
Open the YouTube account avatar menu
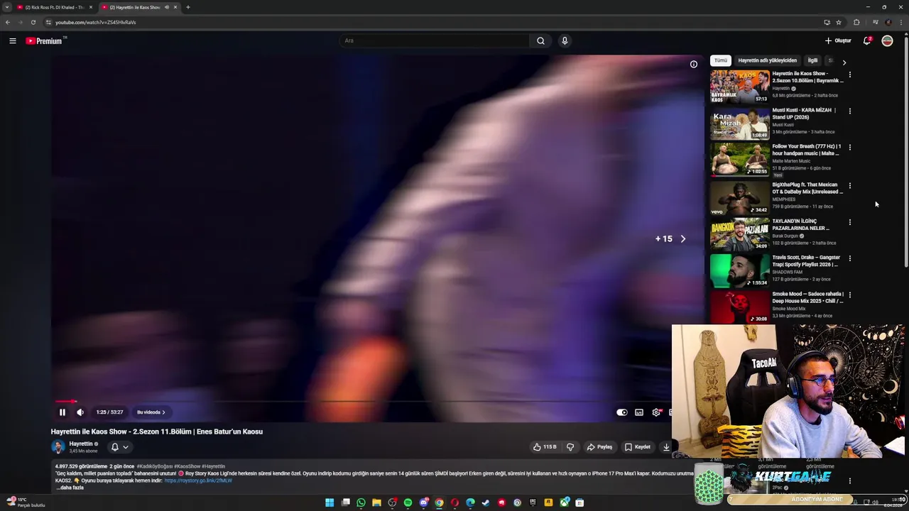[x=887, y=41]
